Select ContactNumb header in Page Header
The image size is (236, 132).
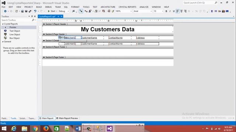point(115,38)
